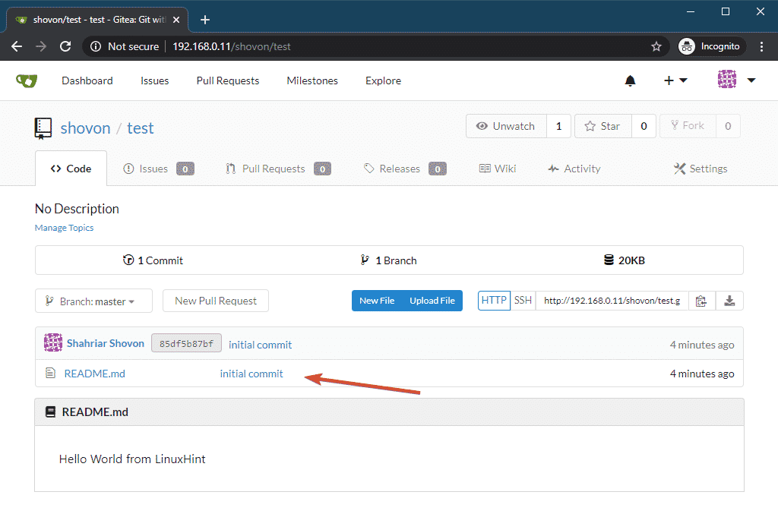Click the Fork button
Image resolution: width=778 pixels, height=514 pixels.
point(688,126)
